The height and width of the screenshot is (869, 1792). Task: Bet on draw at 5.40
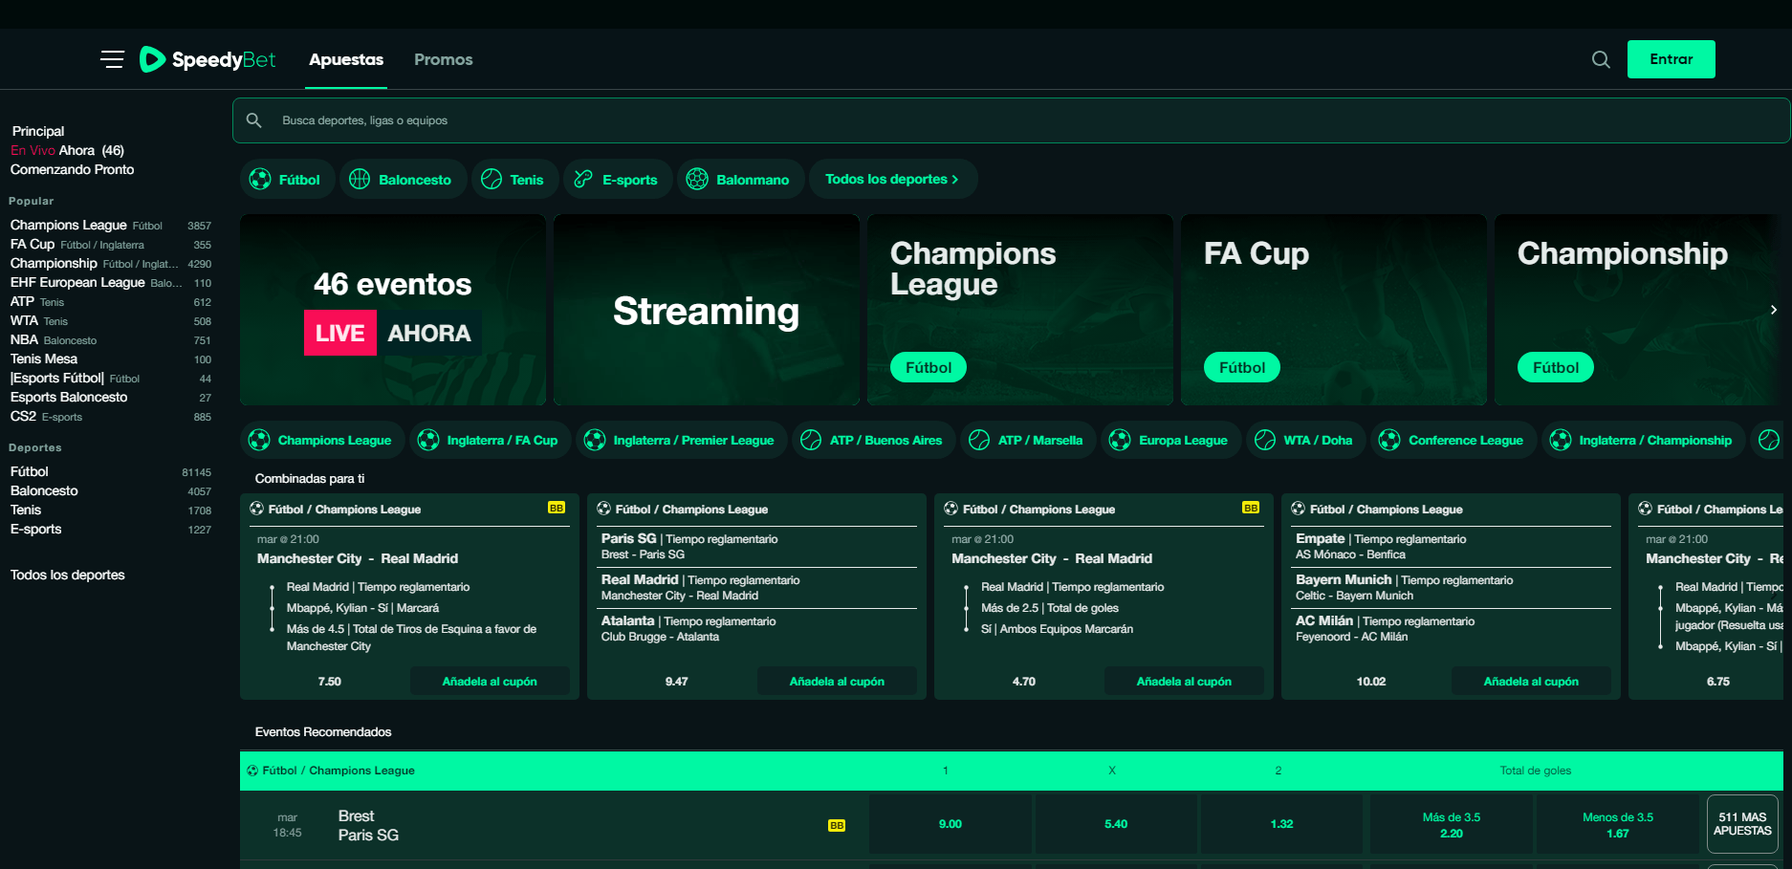point(1116,824)
